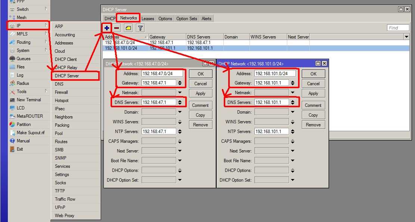Click the blue plus add button
Viewport: 415px width, 222px height.
coord(107,28)
